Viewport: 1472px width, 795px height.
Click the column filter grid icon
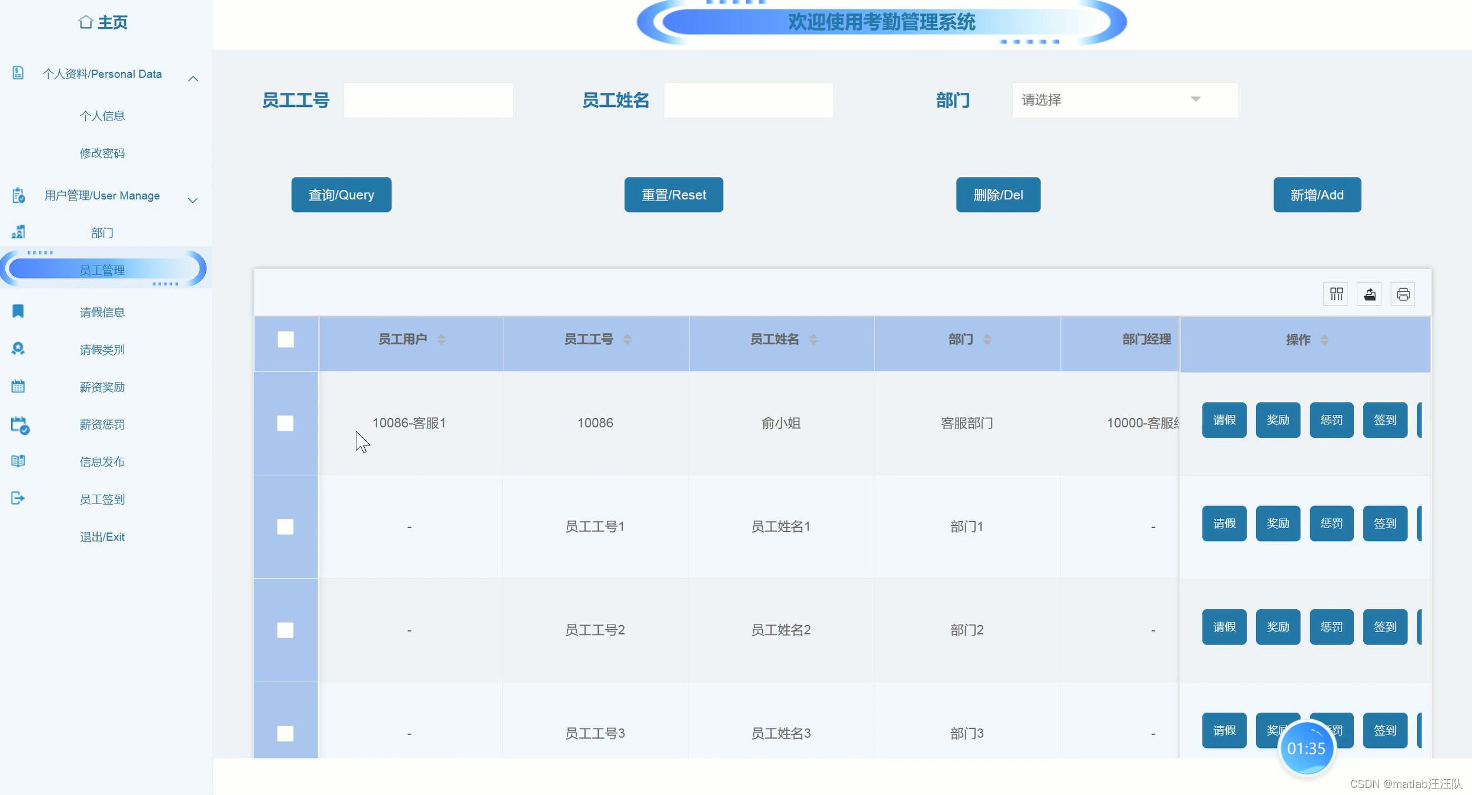(x=1336, y=294)
